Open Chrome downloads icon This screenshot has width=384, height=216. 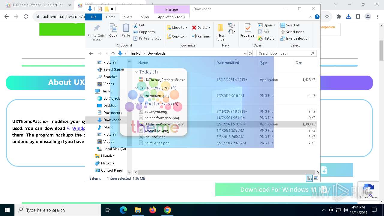click(x=349, y=17)
